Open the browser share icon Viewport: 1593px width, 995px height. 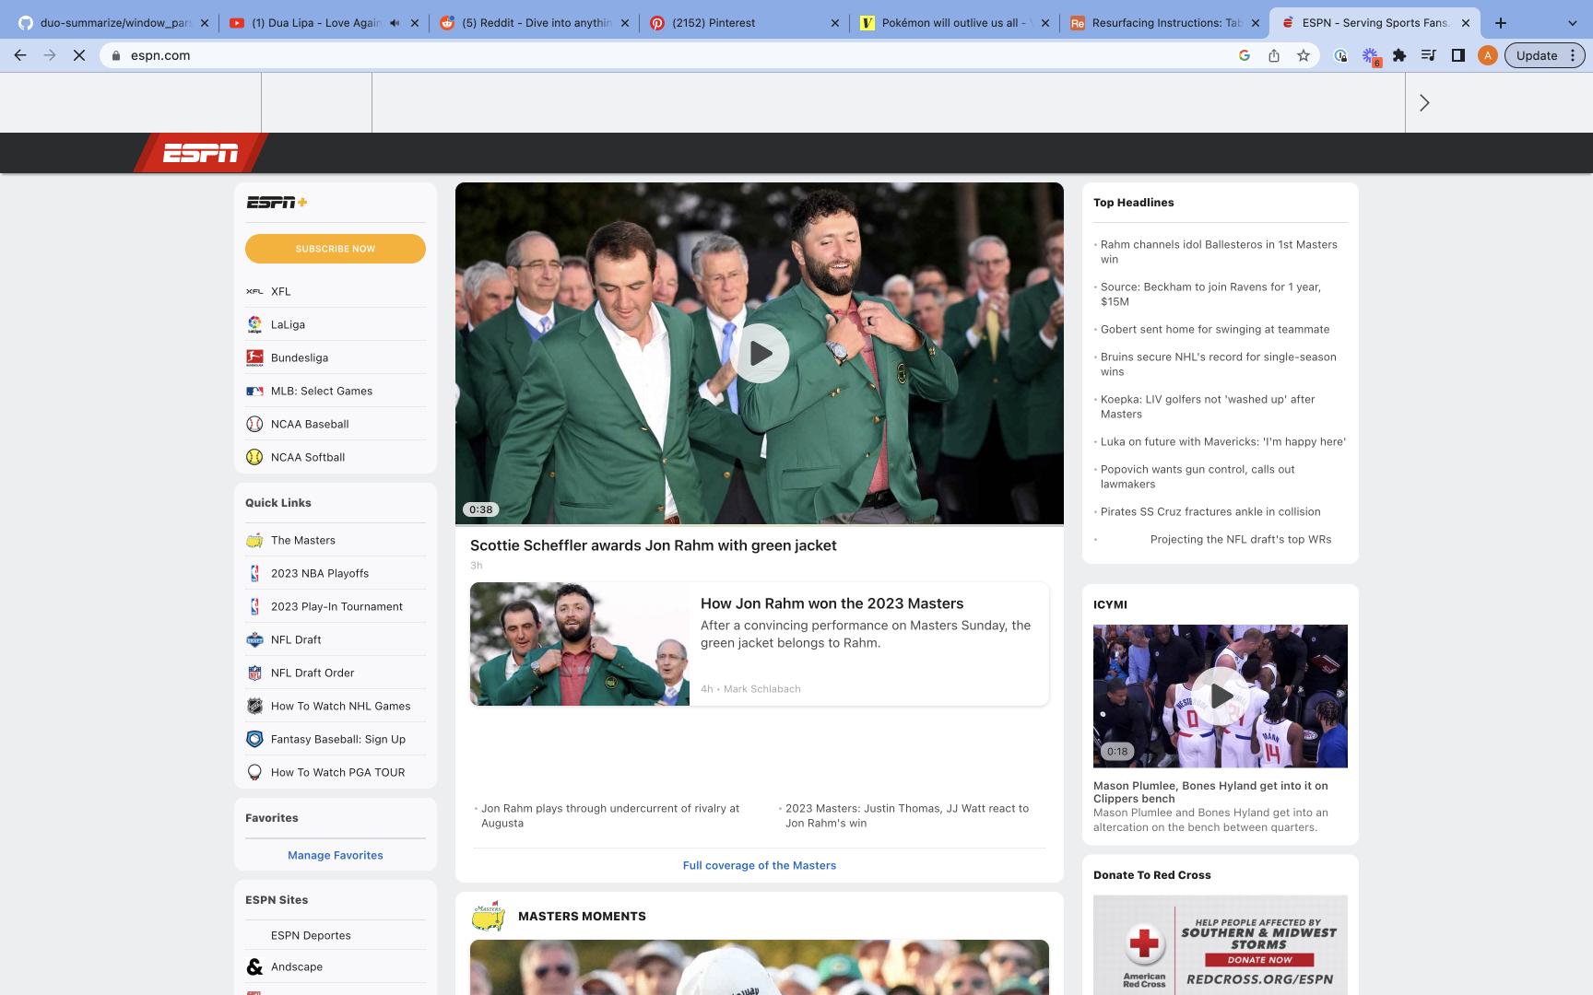(x=1273, y=55)
